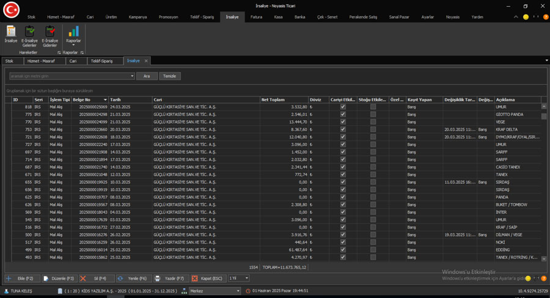Open the Raporlar chart icon
This screenshot has height=298, width=550.
(x=73, y=31)
